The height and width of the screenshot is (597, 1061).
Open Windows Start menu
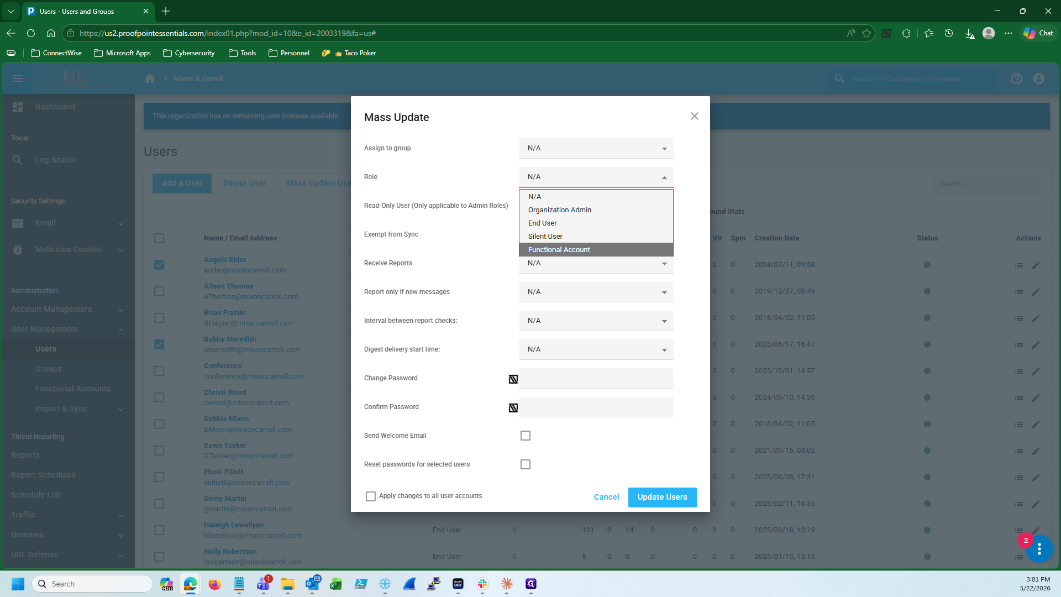(x=18, y=584)
